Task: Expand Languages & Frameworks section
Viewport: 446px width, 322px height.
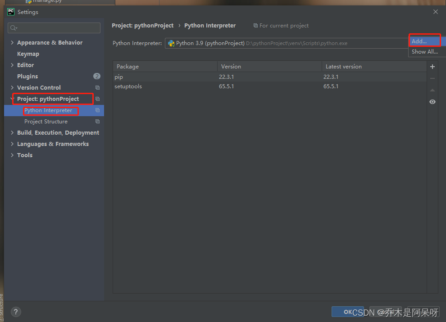Action: point(12,144)
